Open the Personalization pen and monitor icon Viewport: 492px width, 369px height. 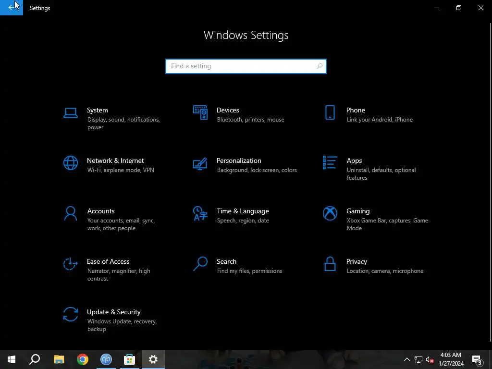pyautogui.click(x=200, y=163)
